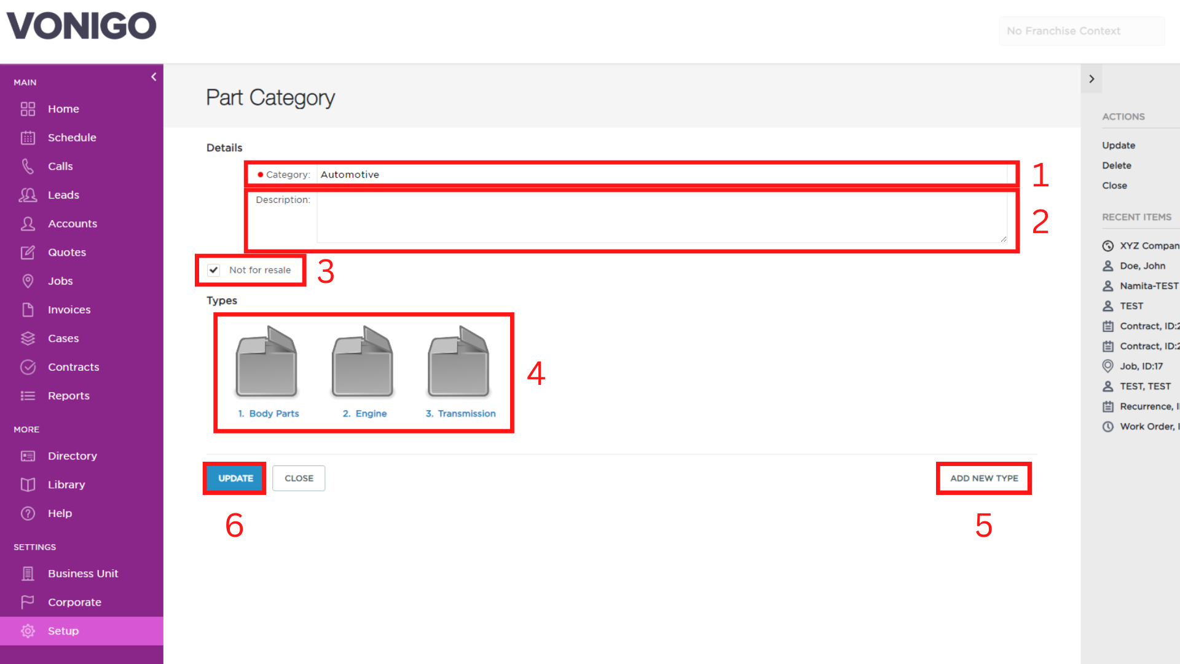Open recent item TEST, TEST
Screen dimensions: 1180x664
[x=1145, y=387]
